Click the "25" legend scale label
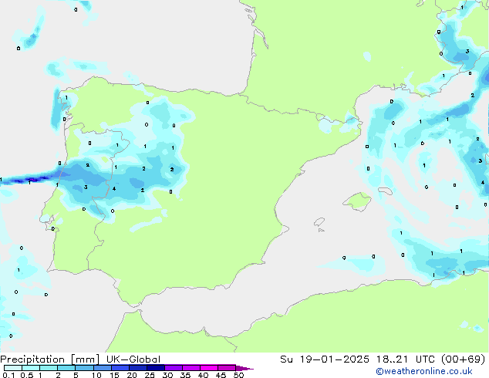 click(150, 375)
